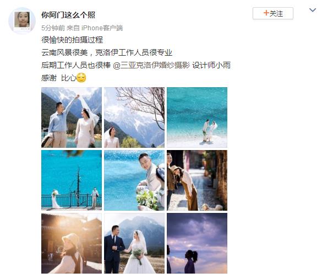The image size is (322, 278).
Task: Expand the post options chevron menu
Action: [x=313, y=10]
